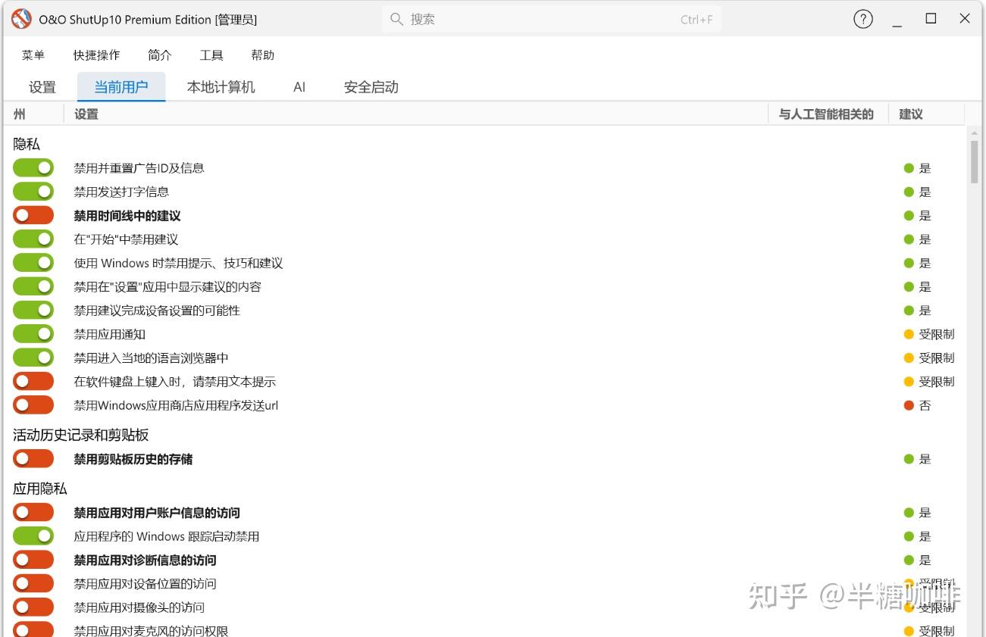This screenshot has width=986, height=637.
Task: Switch to the 本地计算机 tab
Action: pos(221,87)
